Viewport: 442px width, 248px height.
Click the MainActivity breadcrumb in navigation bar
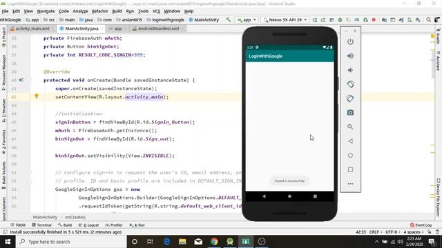click(204, 20)
